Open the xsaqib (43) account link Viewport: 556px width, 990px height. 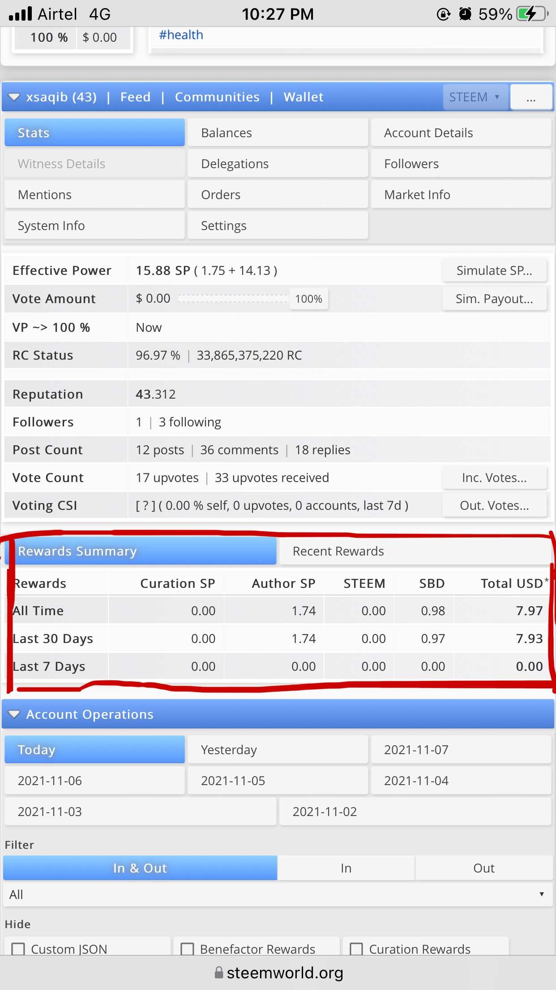tap(61, 97)
